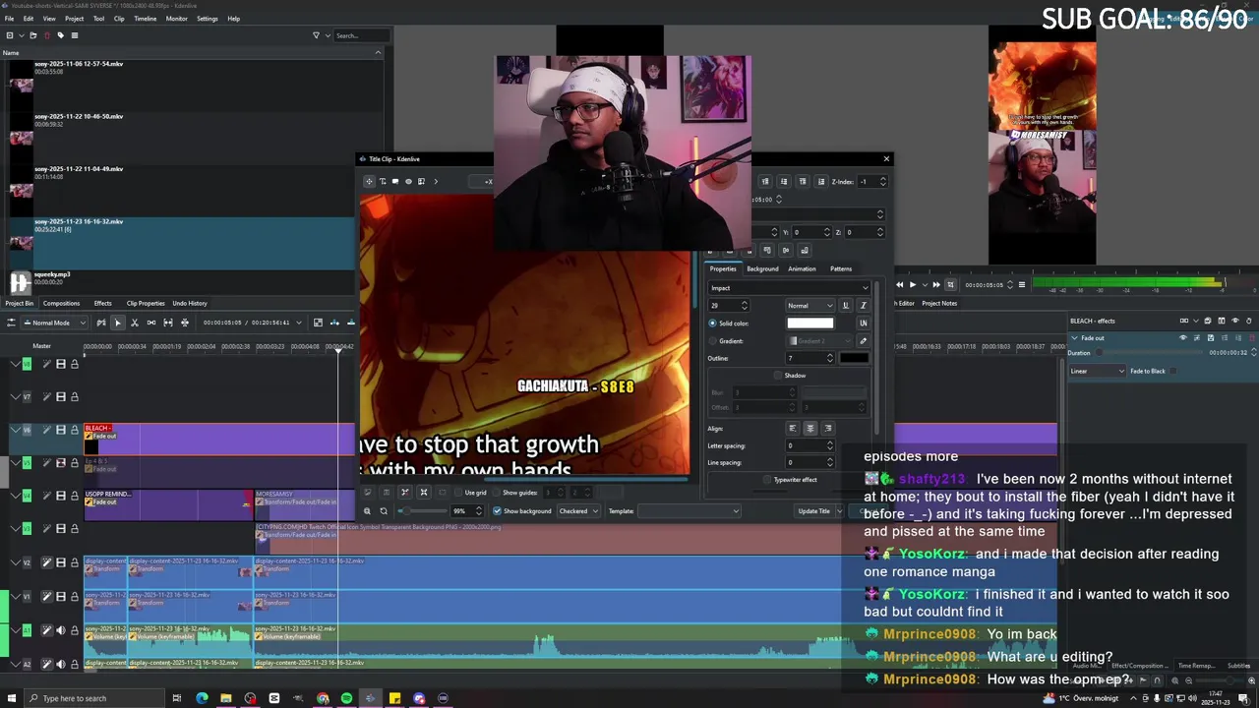
Task: Select the selection move tool in Title Clip
Action: tap(369, 181)
